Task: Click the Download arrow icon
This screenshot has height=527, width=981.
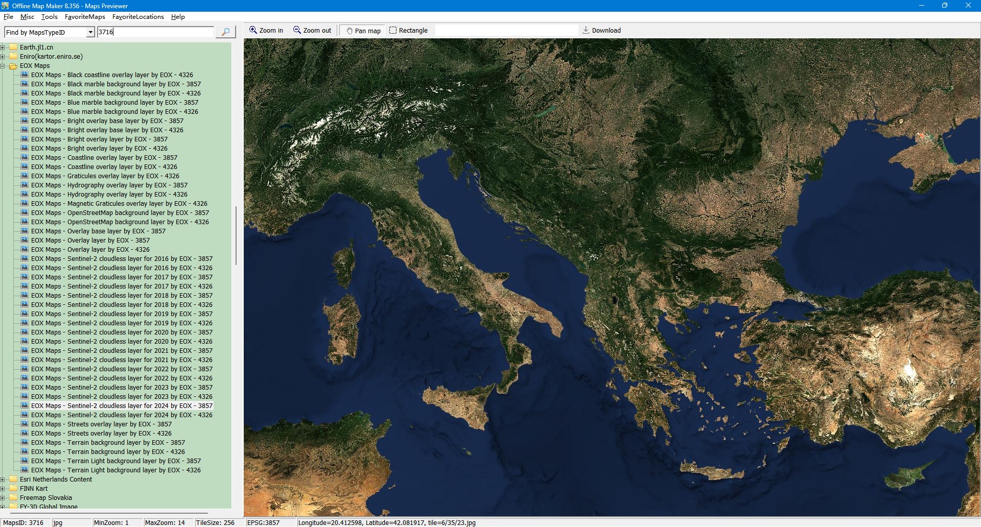Action: pyautogui.click(x=586, y=30)
